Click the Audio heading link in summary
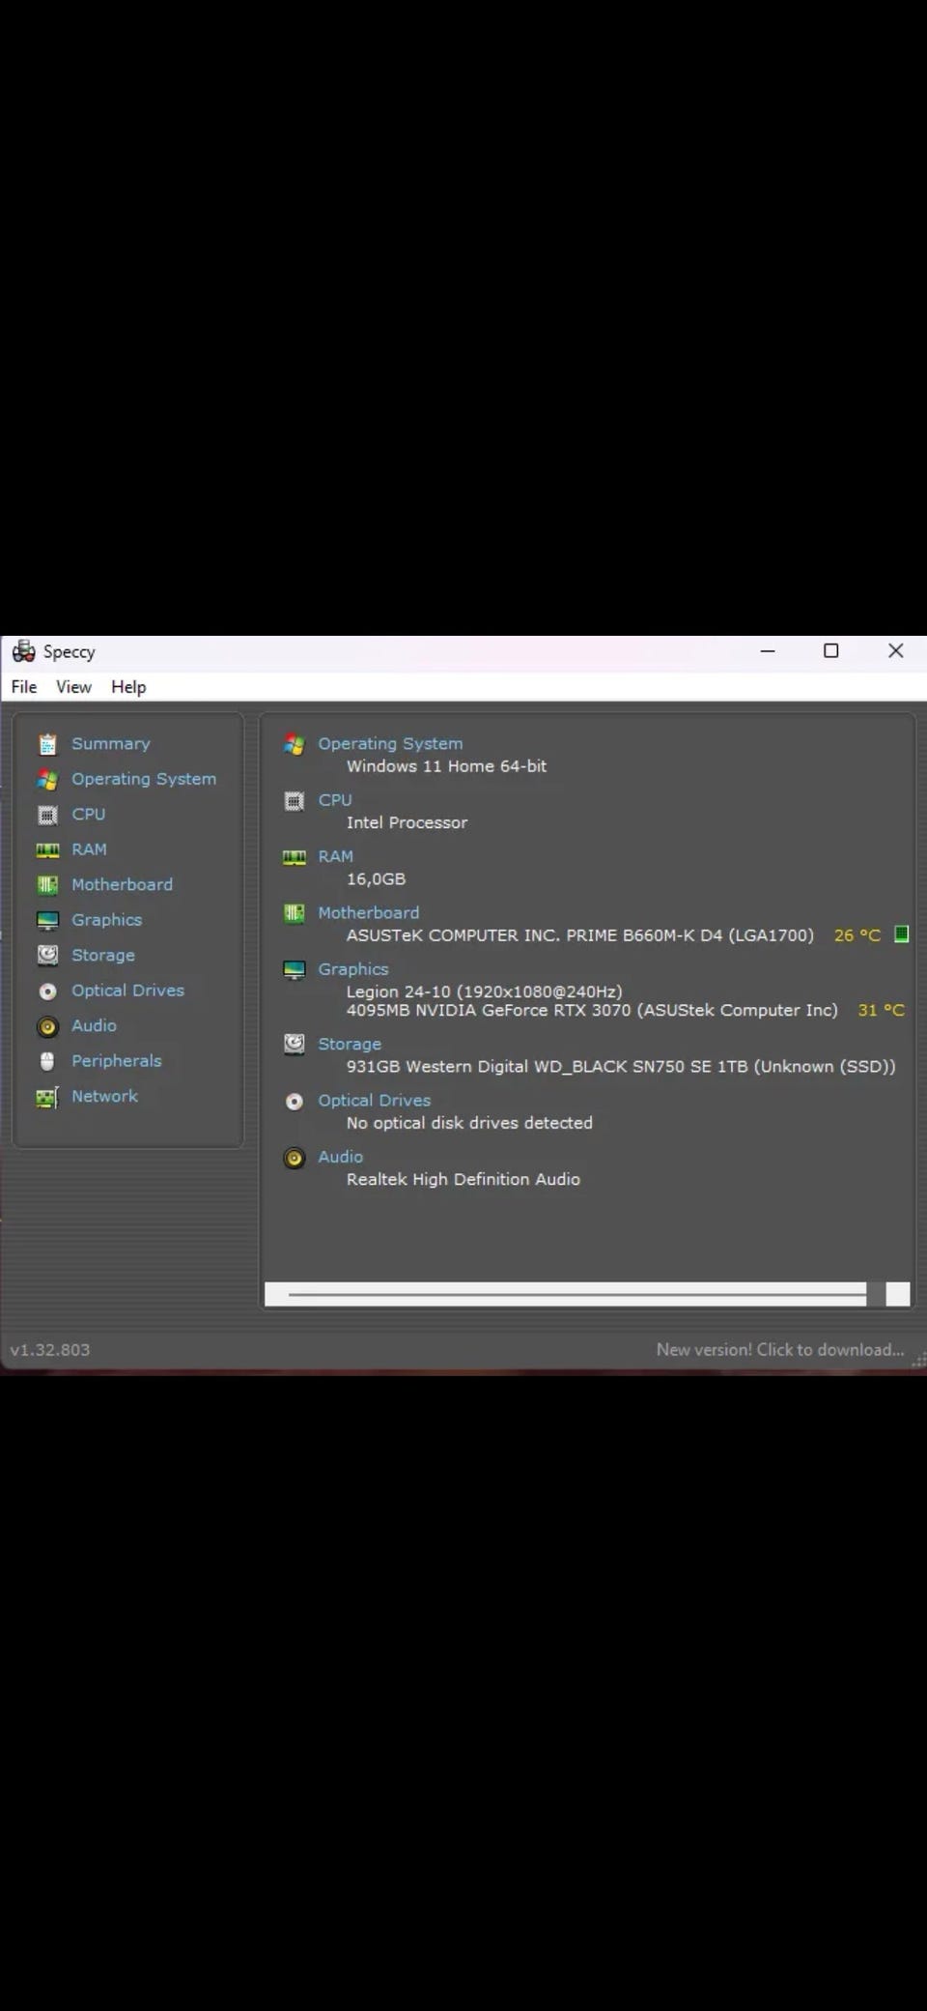Viewport: 927px width, 2011px height. click(x=341, y=1157)
